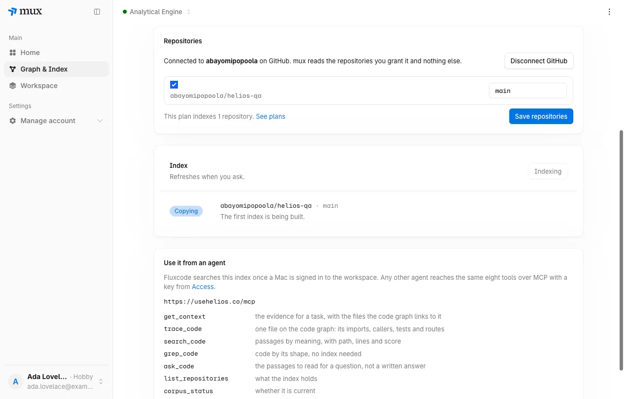Click the Graph & Index icon

13,69
